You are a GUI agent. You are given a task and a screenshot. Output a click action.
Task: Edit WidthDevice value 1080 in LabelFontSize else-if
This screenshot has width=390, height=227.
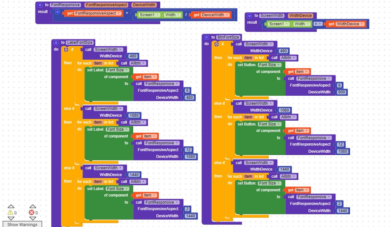tap(134, 115)
